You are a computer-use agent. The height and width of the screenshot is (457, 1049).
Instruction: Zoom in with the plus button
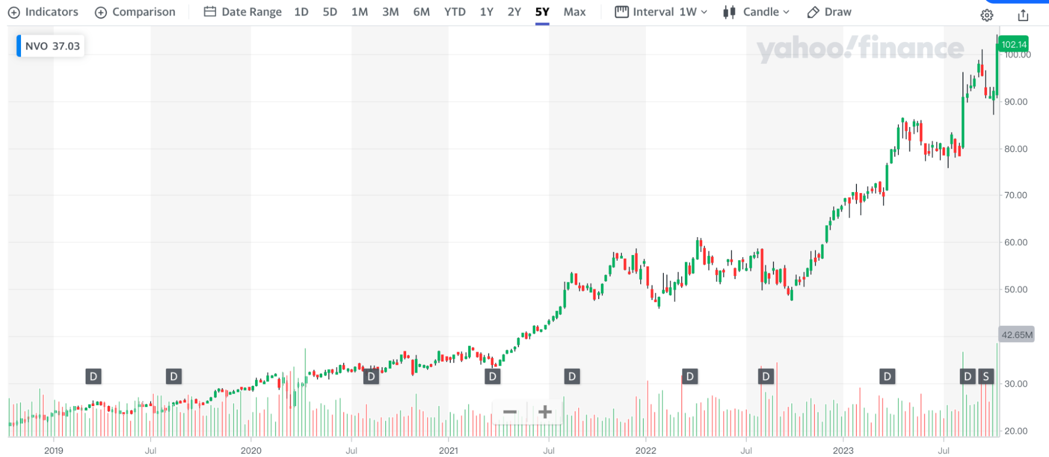[x=545, y=412]
